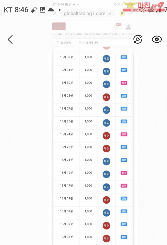Tap the back arrow icon
Viewport: 167px width, 245px height.
point(10,40)
